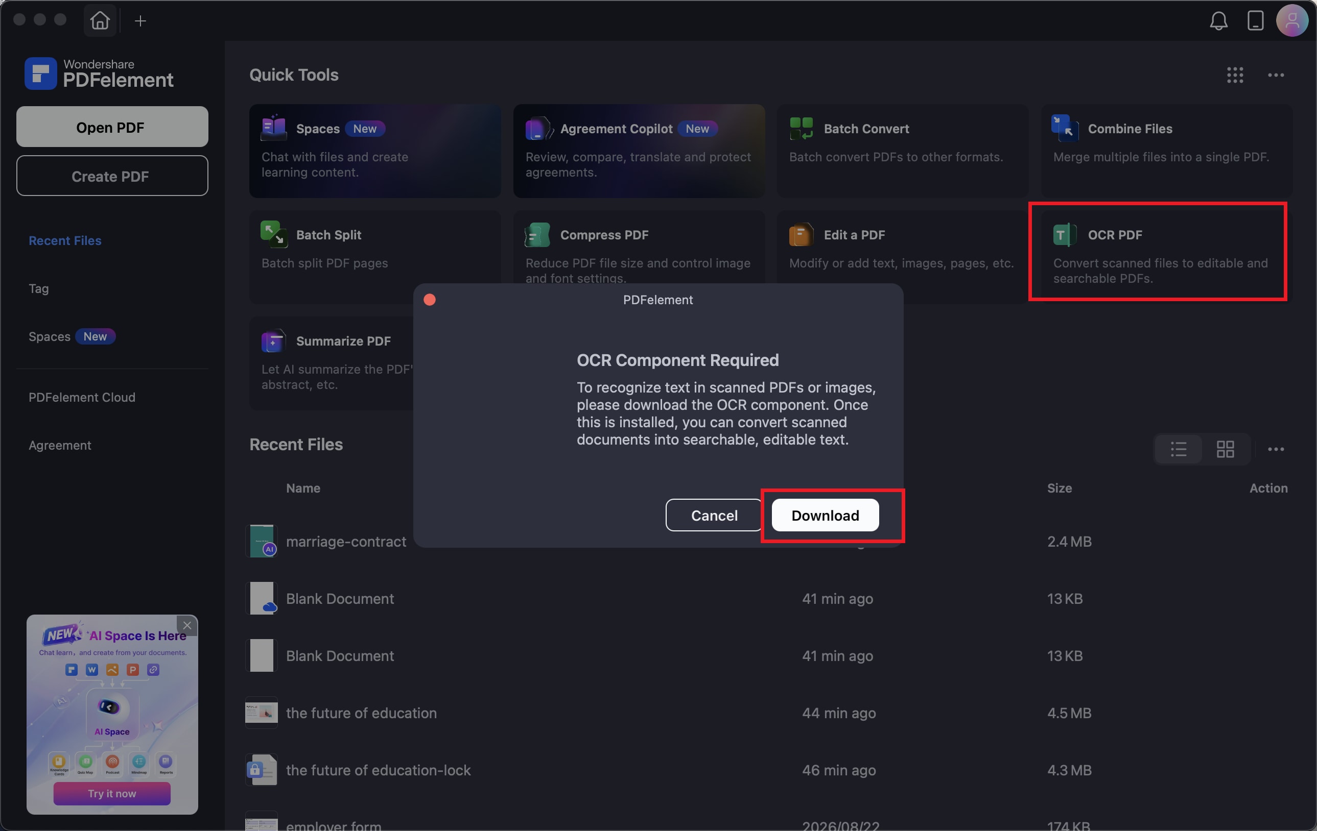Click the Download button in the dialog
This screenshot has width=1317, height=831.
point(825,515)
